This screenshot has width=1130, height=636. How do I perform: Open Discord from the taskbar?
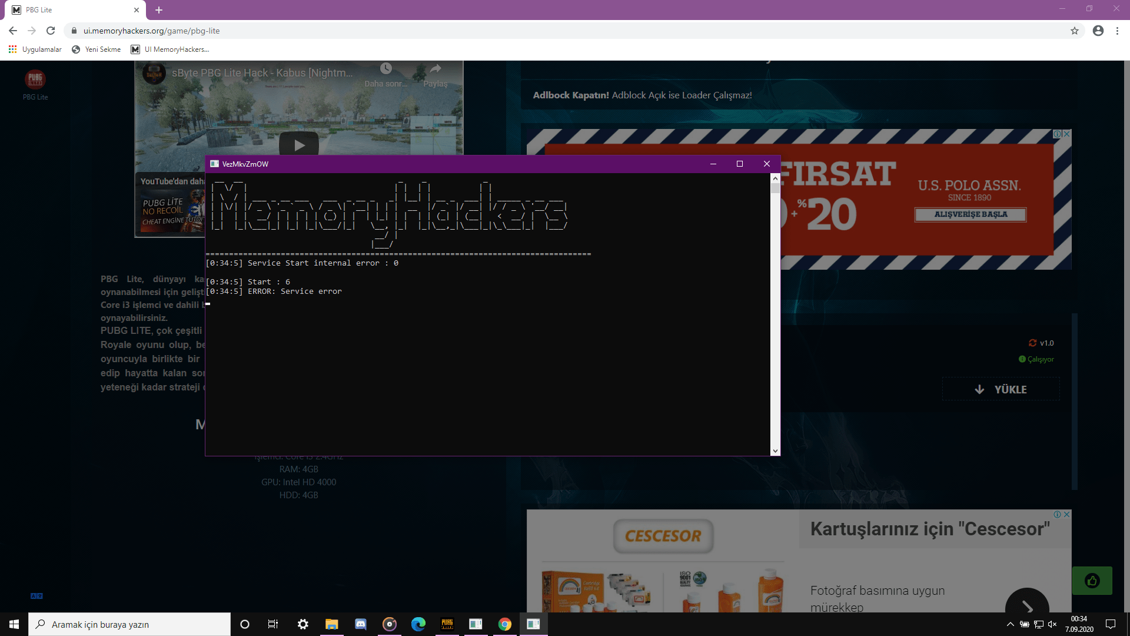coord(361,624)
